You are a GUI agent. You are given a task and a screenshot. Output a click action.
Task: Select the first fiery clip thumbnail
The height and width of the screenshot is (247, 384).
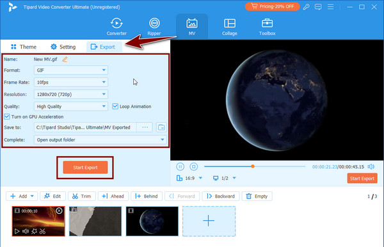click(38, 221)
